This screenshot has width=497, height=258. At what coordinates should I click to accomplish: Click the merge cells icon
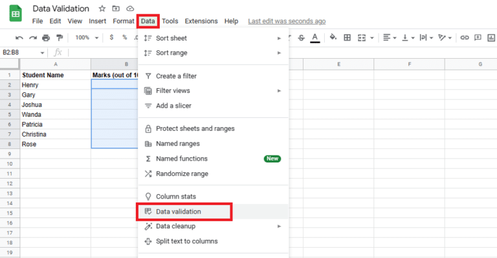click(x=362, y=38)
